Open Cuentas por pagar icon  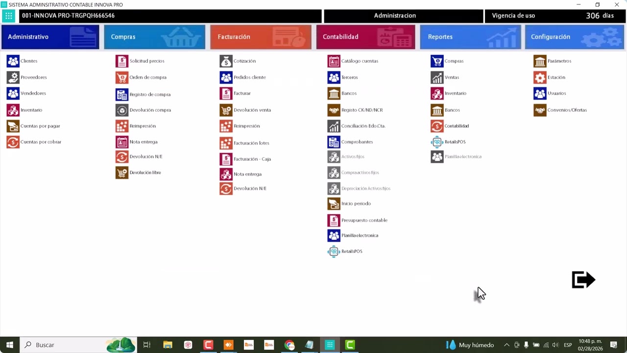pyautogui.click(x=13, y=126)
